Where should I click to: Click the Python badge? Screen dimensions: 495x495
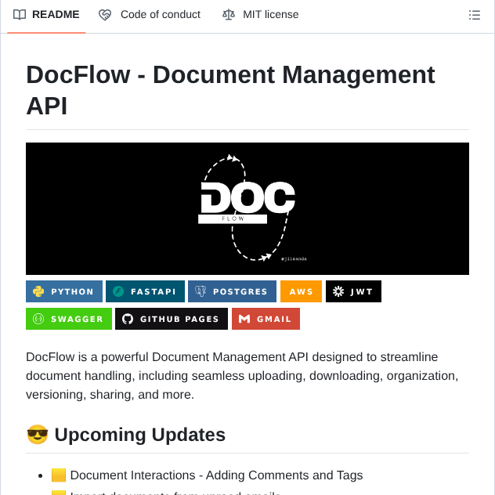pos(64,291)
